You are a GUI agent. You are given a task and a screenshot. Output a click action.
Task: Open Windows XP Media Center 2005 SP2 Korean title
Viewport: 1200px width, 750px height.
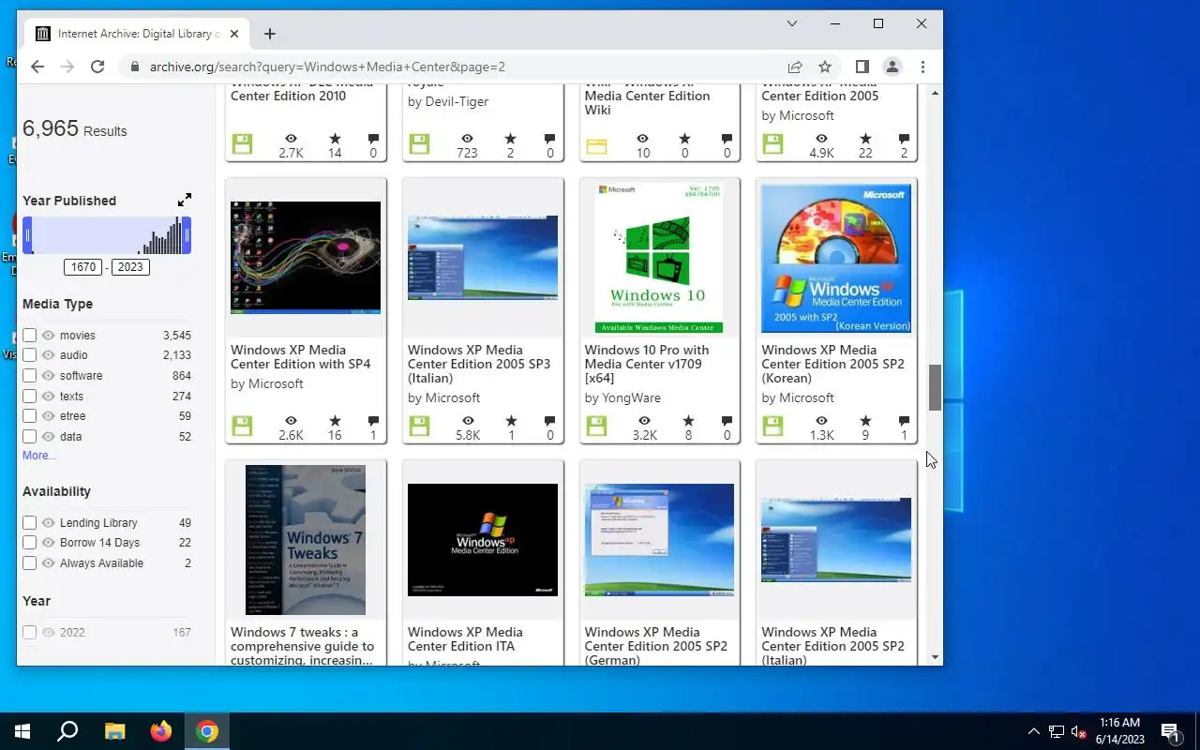pyautogui.click(x=832, y=364)
